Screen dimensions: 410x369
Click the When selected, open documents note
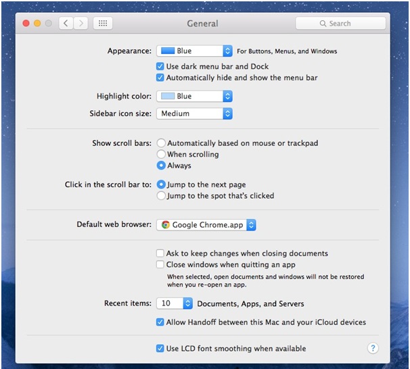click(x=266, y=280)
